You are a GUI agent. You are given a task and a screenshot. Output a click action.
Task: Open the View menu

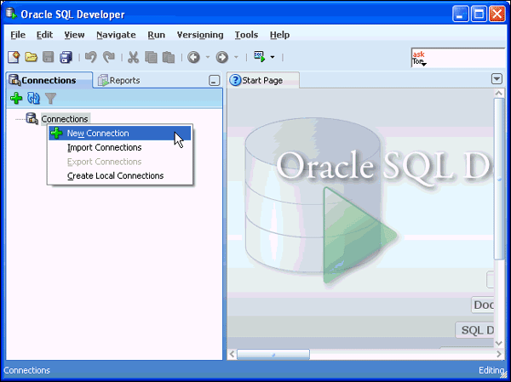(74, 35)
